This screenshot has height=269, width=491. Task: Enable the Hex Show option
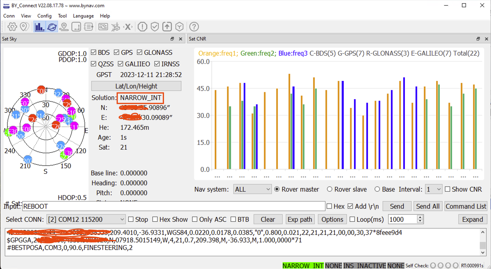click(155, 219)
